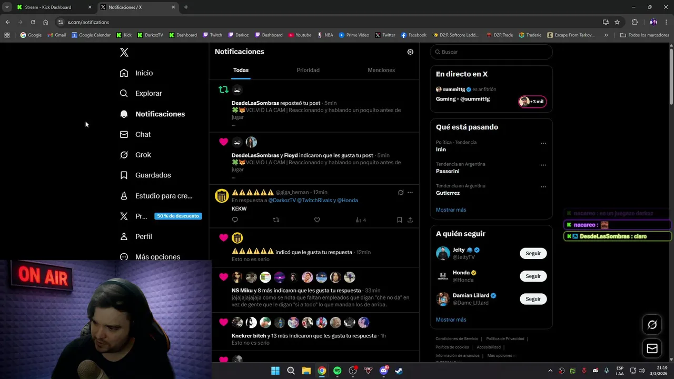Repost the KEKW reply
The height and width of the screenshot is (379, 674).
pyautogui.click(x=276, y=220)
